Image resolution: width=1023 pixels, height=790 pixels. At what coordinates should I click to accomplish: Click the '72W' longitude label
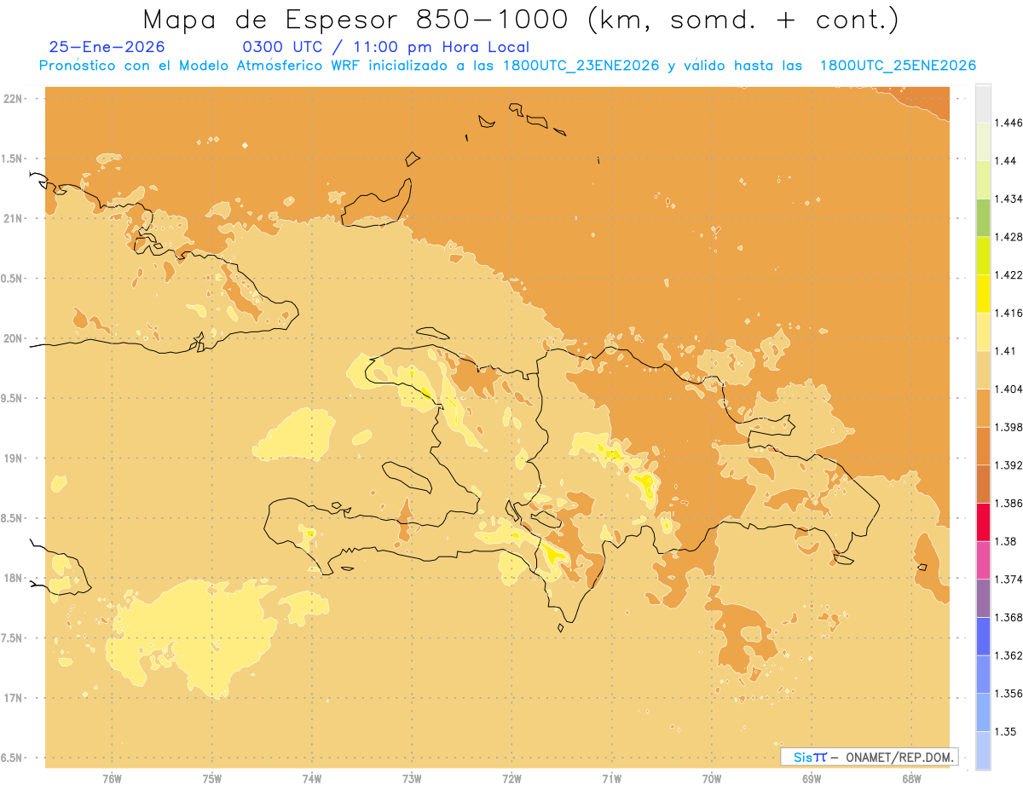click(511, 779)
